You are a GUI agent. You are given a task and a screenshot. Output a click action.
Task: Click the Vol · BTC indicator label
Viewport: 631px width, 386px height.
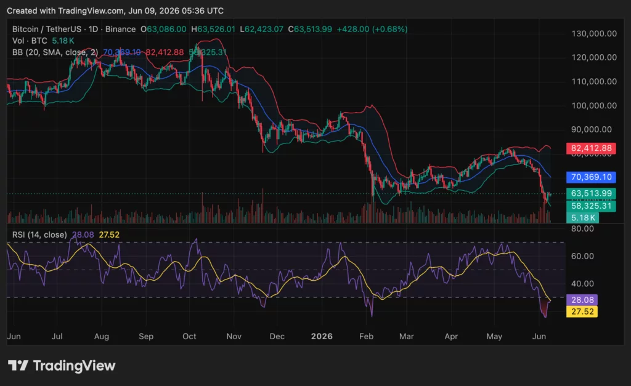tap(30, 41)
